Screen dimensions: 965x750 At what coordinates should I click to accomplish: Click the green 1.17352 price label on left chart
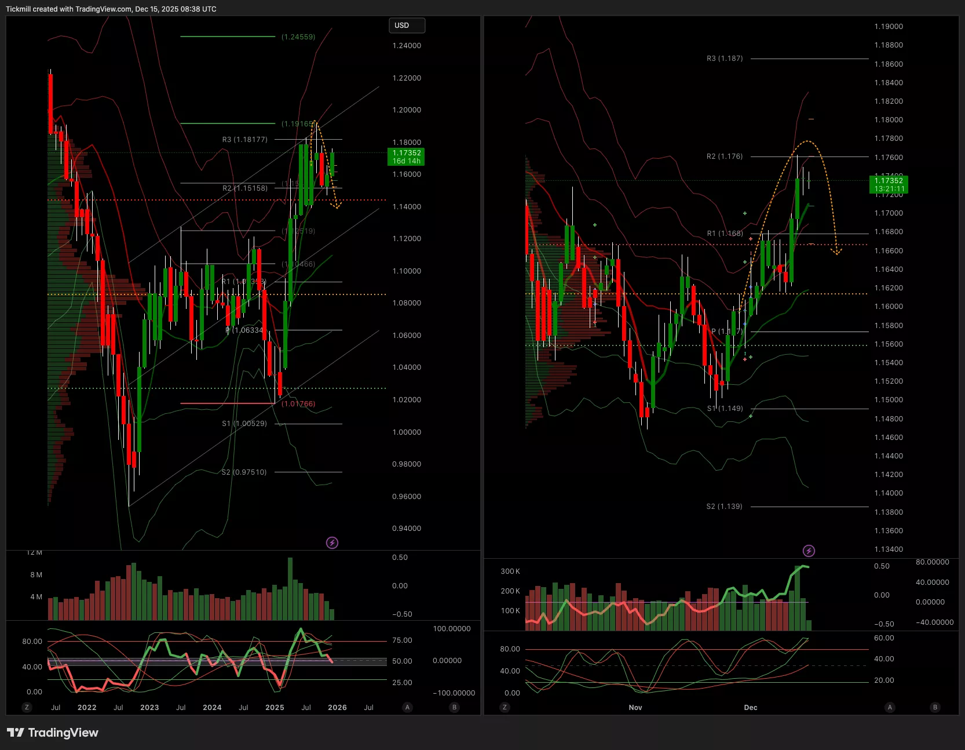(406, 156)
